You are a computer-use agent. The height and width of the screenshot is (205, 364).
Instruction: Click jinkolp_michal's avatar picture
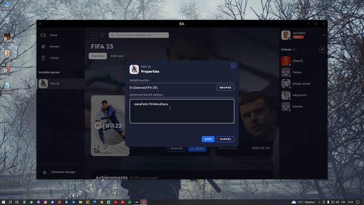pos(286,84)
